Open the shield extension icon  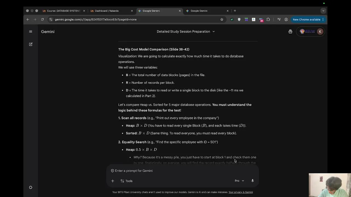click(239, 19)
